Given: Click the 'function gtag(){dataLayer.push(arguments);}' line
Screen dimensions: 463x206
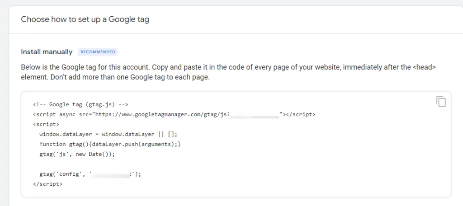Looking at the screenshot, I should point(110,144).
